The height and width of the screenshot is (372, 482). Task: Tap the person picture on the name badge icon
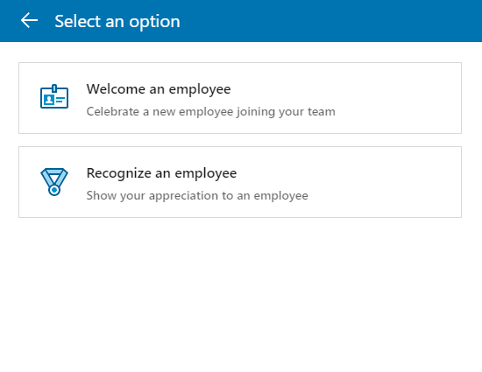pos(49,100)
